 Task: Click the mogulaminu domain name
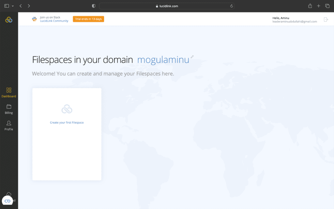tap(163, 60)
